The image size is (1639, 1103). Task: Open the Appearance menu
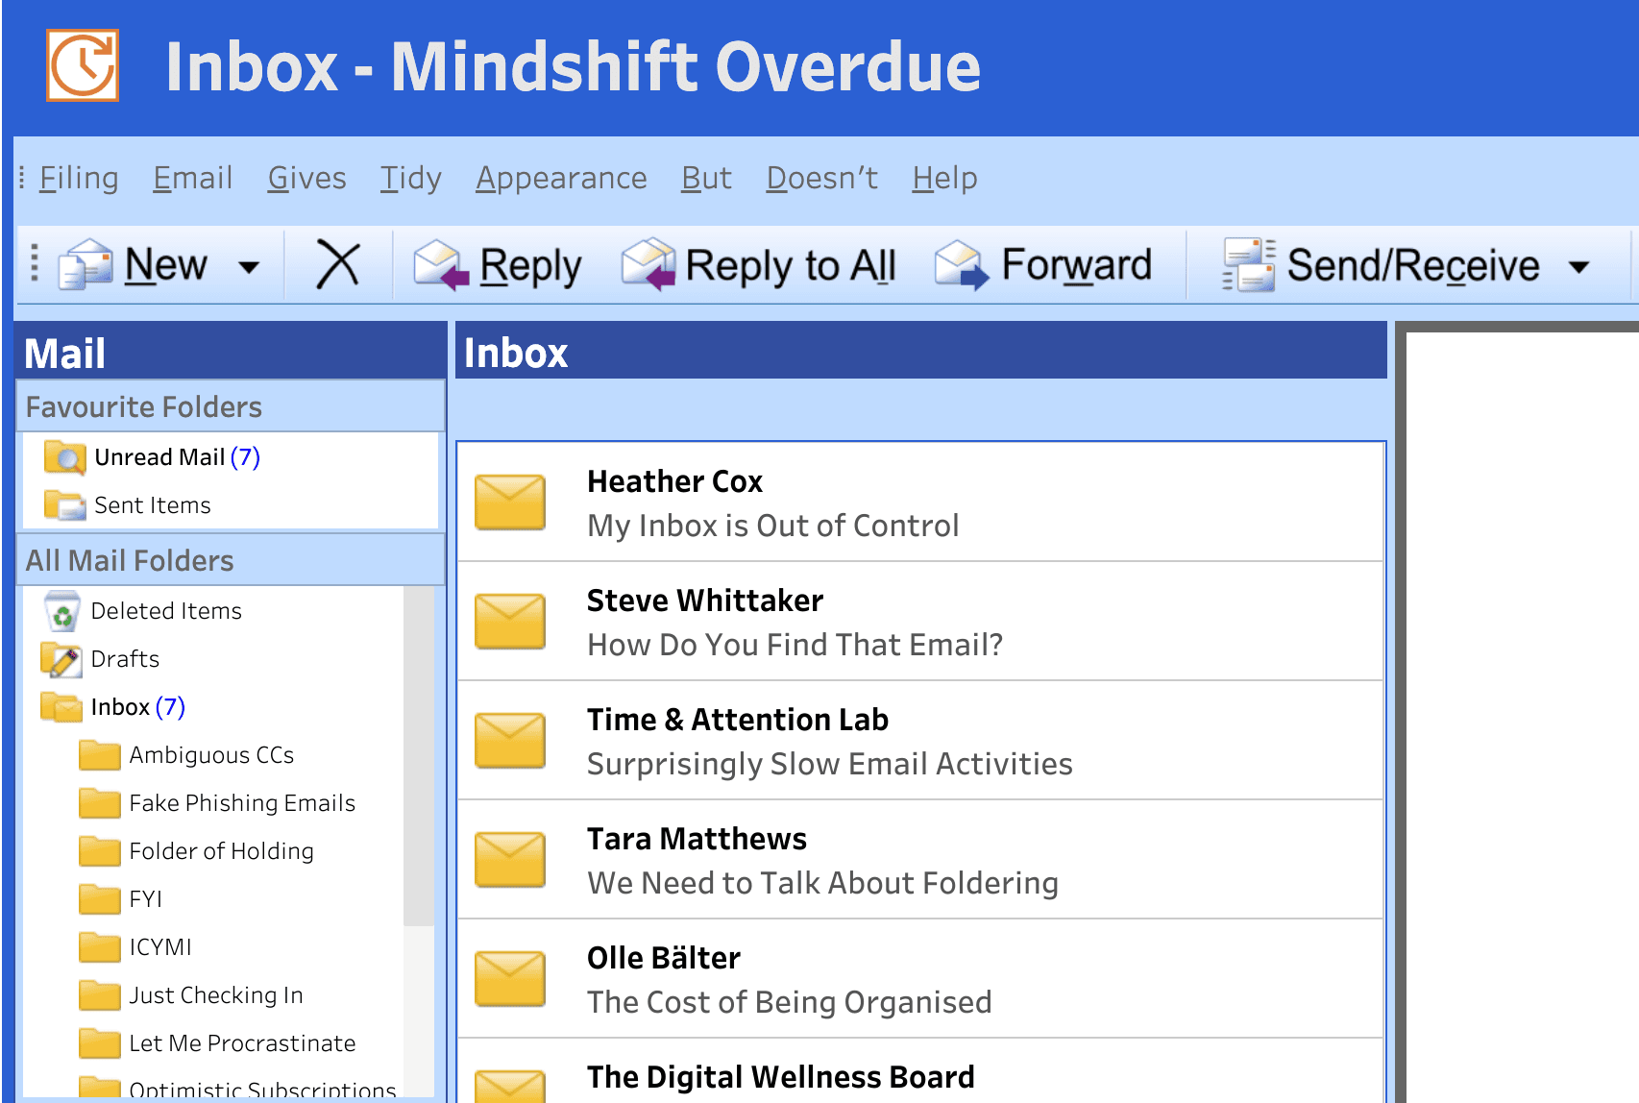tap(561, 178)
